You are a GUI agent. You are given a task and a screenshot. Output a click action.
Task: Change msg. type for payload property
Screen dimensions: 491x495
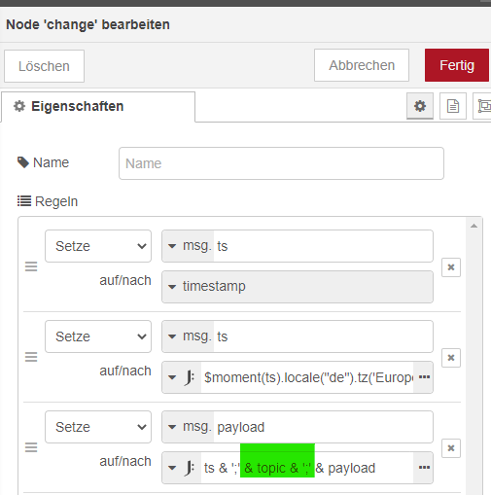point(188,427)
